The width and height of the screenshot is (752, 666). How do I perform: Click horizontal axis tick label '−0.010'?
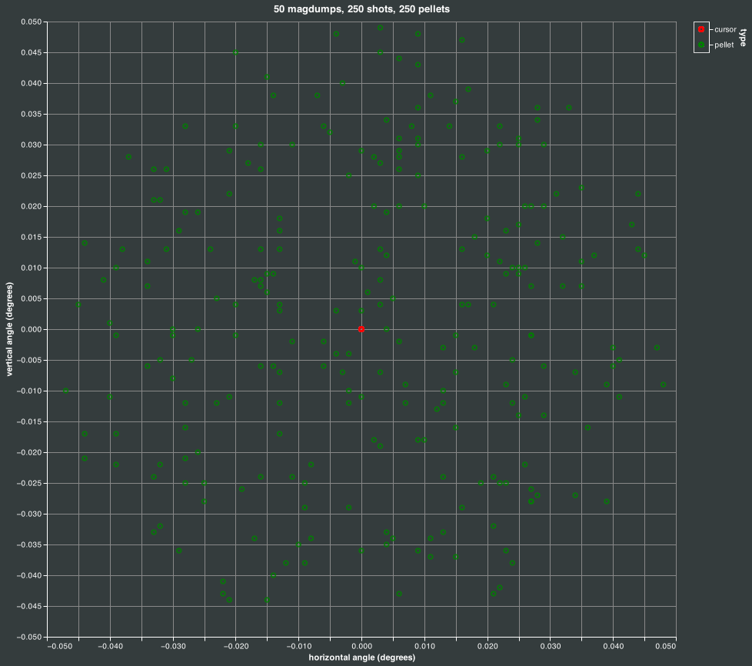pos(299,646)
